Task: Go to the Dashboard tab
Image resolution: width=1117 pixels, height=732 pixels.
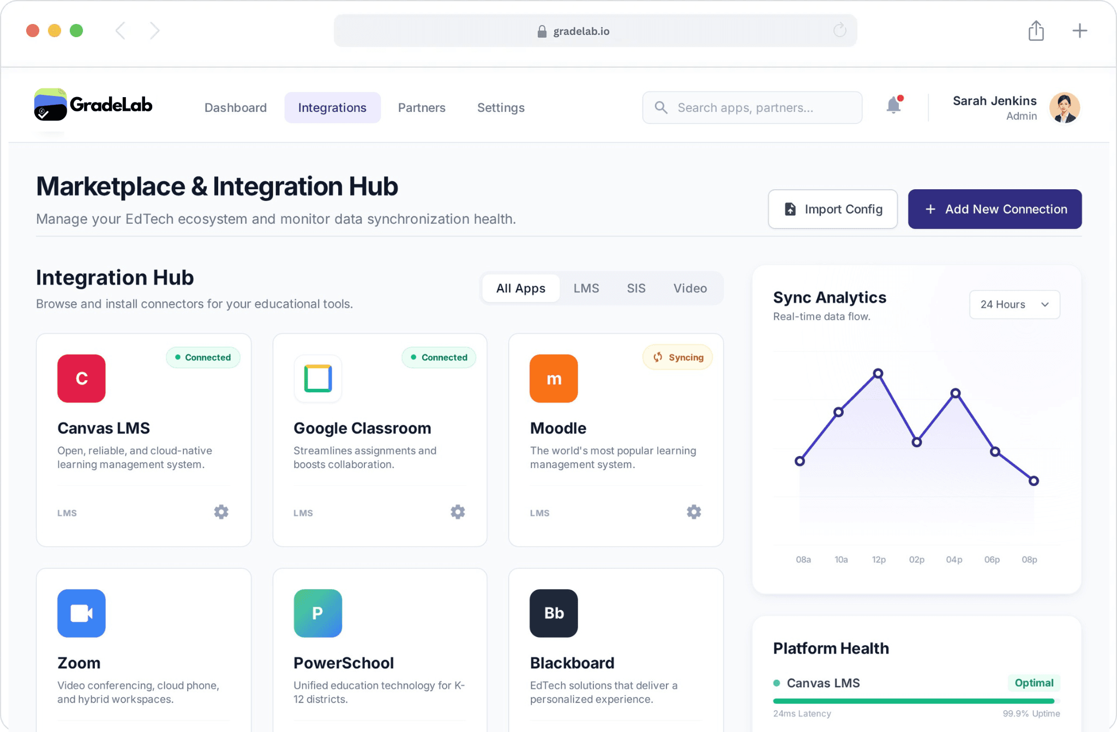Action: [x=236, y=107]
